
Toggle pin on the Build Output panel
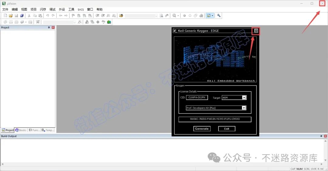click(x=321, y=136)
